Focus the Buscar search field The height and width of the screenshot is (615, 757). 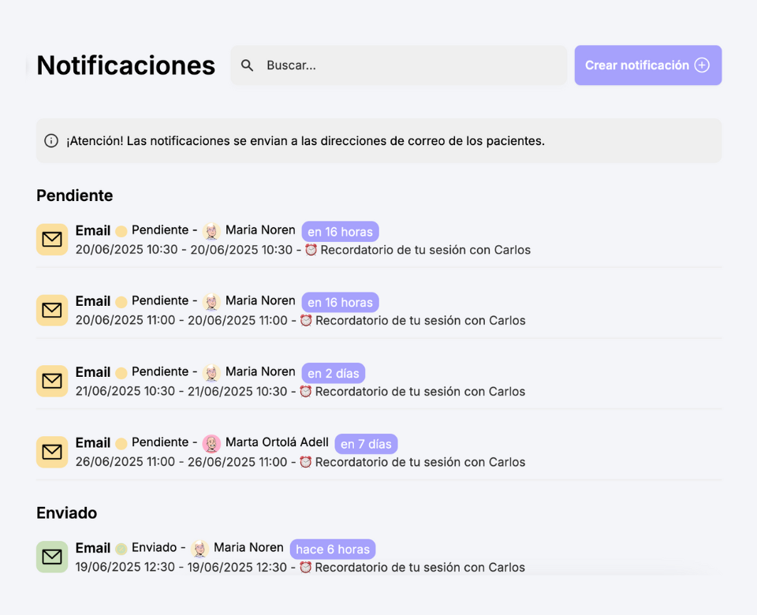point(399,65)
